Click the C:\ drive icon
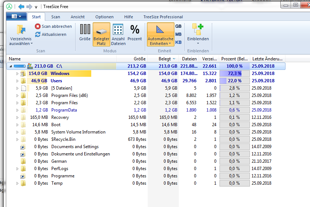Screen dimensions: 310x207 [30, 66]
